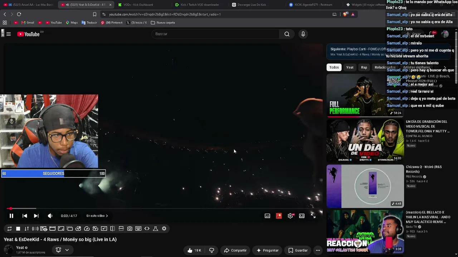Click the code brackets icon below player
The width and height of the screenshot is (458, 257).
(x=147, y=229)
